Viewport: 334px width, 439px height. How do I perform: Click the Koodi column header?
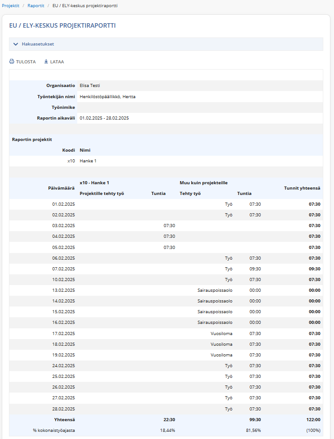(x=69, y=150)
